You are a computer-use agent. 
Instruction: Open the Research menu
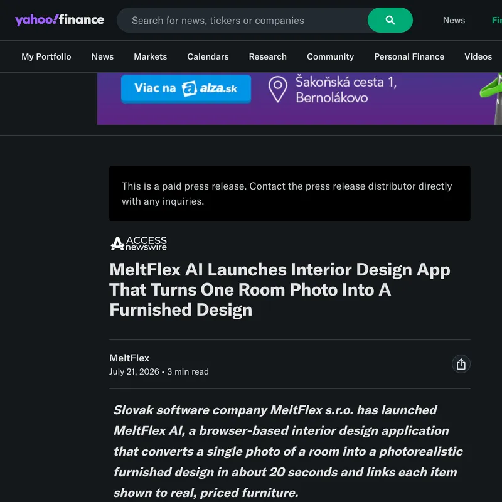coord(268,56)
